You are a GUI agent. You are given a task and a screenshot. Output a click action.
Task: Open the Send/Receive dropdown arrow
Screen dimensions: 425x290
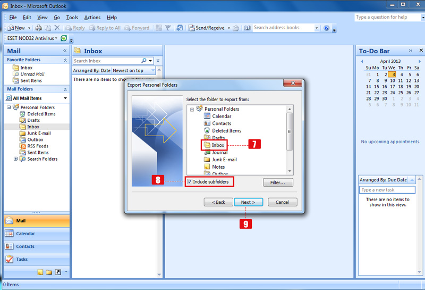(x=229, y=28)
